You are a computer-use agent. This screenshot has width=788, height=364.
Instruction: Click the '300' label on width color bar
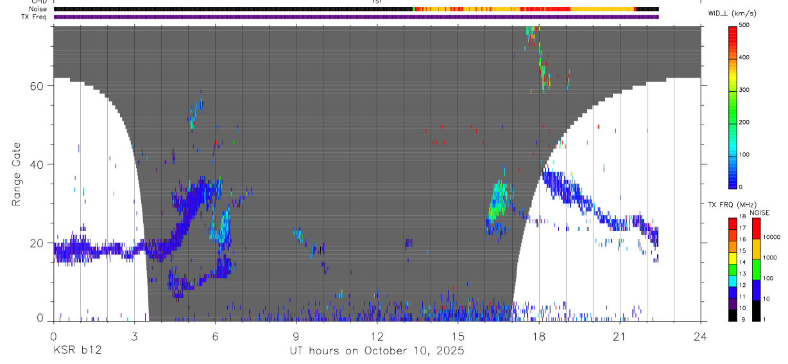744,90
